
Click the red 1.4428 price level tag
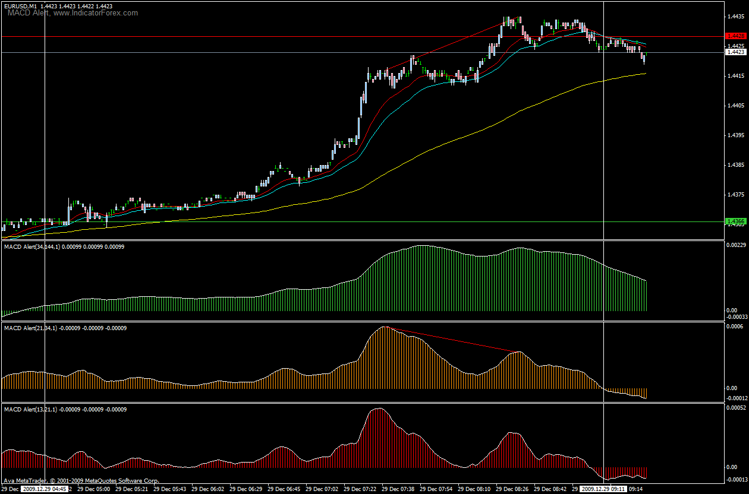(736, 36)
